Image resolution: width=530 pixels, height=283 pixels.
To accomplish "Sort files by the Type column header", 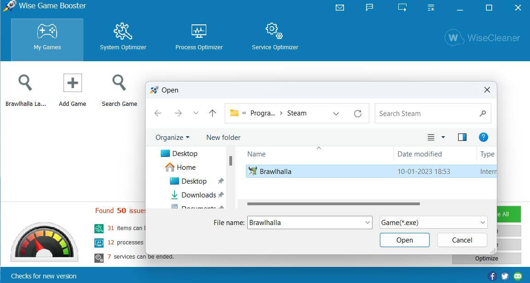I will 488,154.
